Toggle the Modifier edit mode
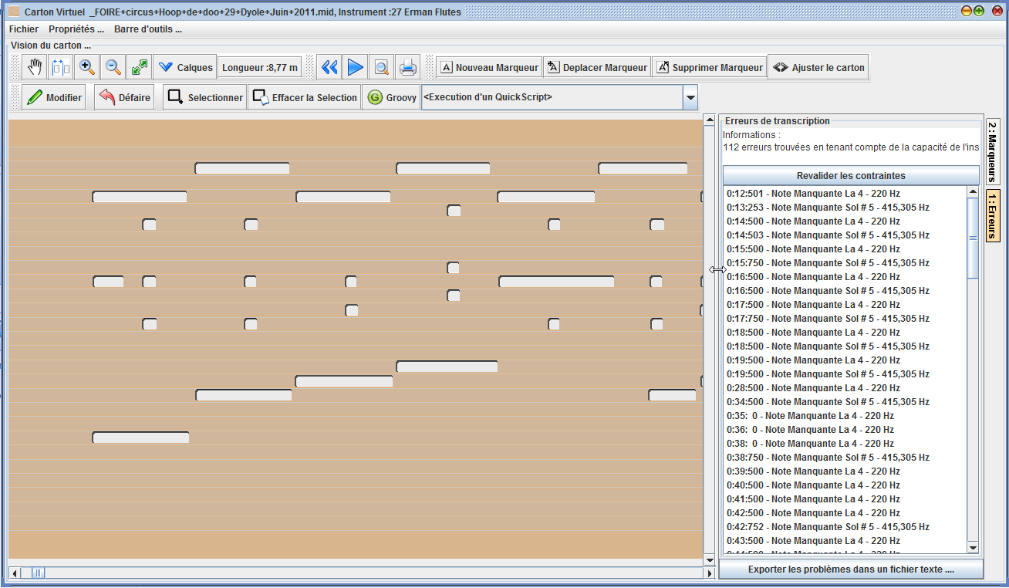This screenshot has height=588, width=1009. (54, 98)
